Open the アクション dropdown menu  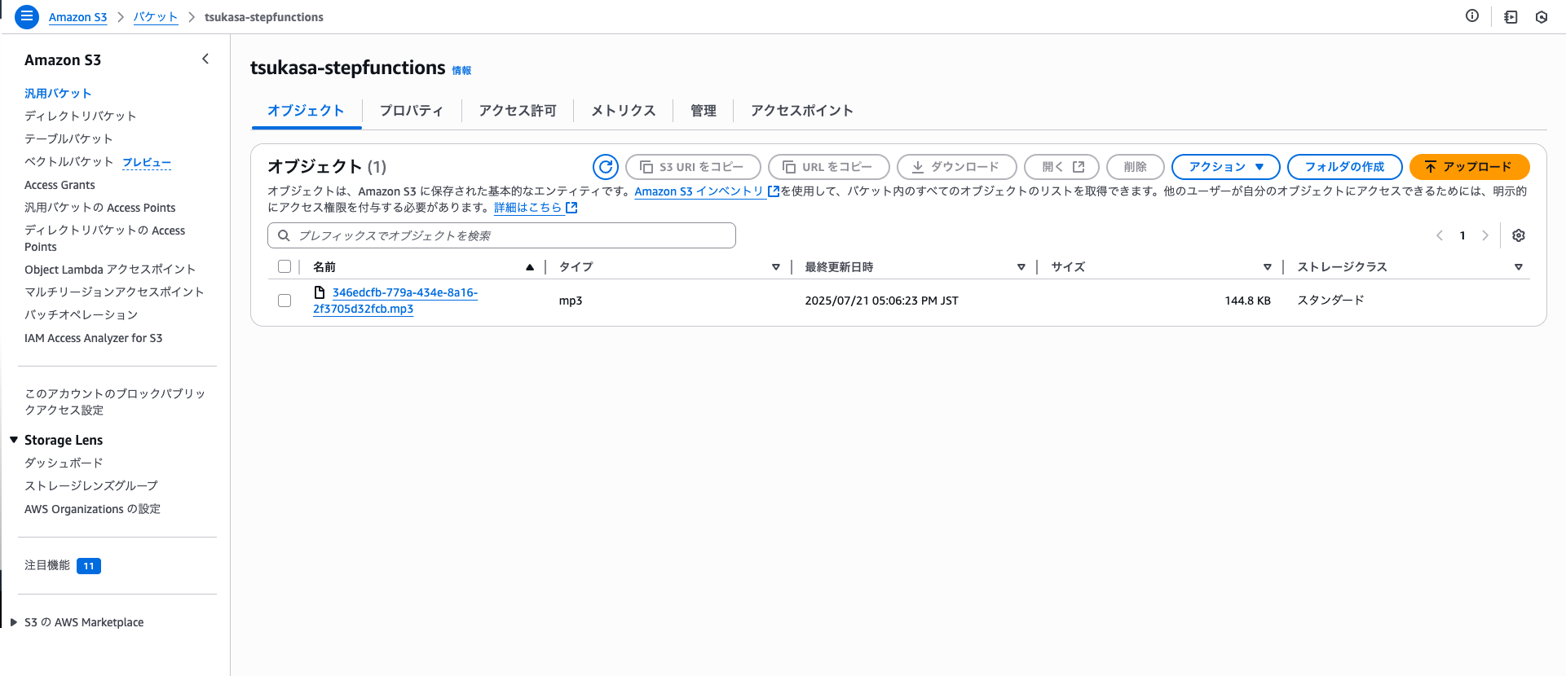(x=1226, y=167)
